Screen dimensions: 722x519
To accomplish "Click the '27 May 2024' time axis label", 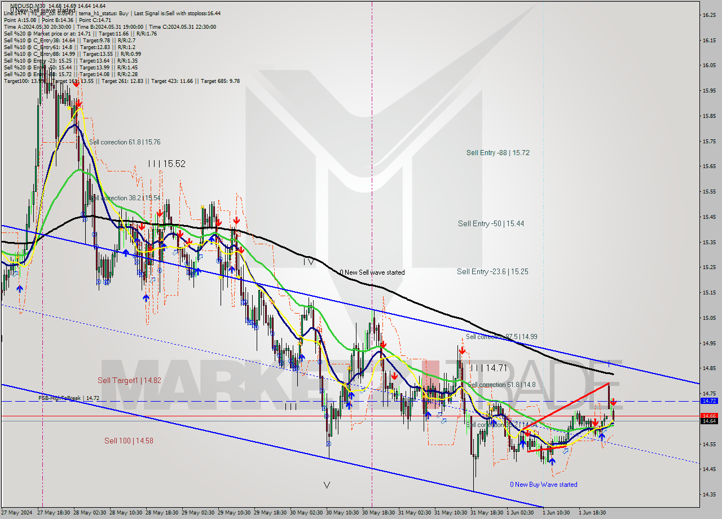I will pyautogui.click(x=16, y=513).
